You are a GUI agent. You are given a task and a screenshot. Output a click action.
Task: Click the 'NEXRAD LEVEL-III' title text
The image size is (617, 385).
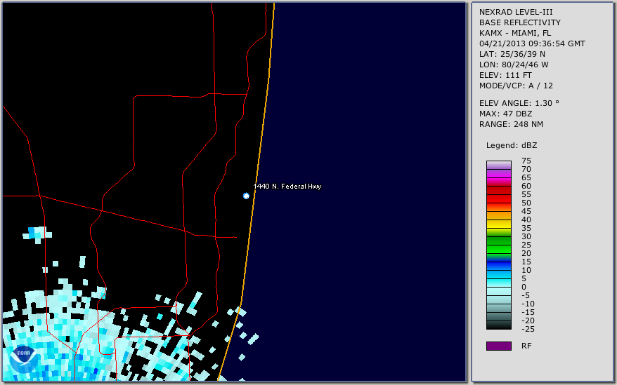(x=516, y=12)
